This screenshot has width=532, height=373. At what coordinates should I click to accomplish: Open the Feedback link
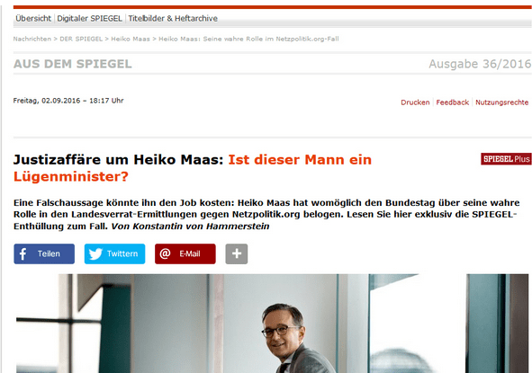(x=452, y=102)
